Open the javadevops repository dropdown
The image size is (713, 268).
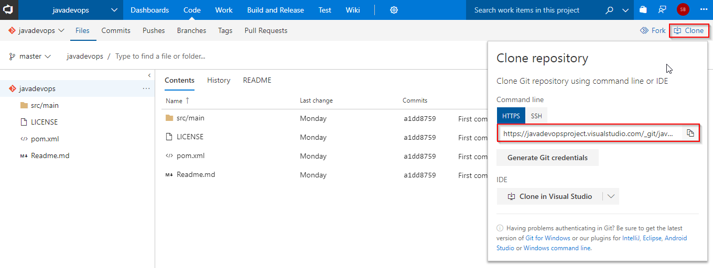point(36,30)
